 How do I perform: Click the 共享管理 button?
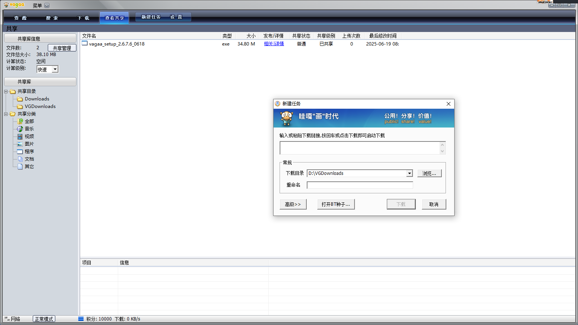point(62,48)
